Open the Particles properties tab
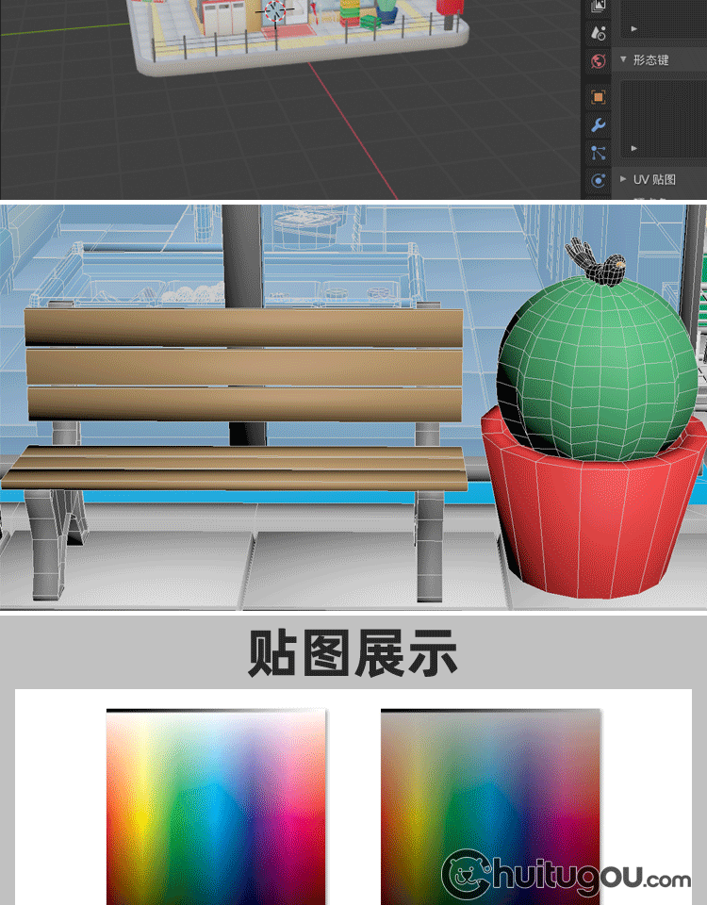Screen dimensions: 707x905 point(599,153)
